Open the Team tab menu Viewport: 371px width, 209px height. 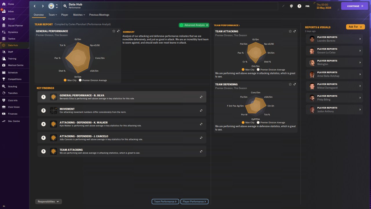click(53, 15)
